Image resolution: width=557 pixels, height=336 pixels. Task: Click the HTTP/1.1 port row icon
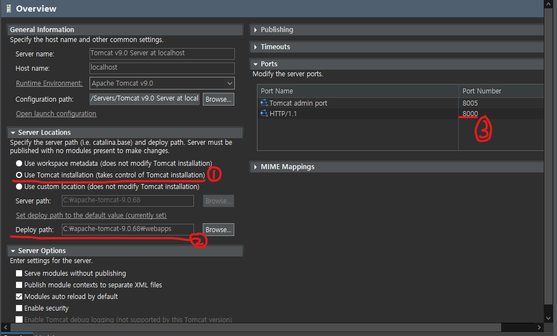(x=264, y=114)
